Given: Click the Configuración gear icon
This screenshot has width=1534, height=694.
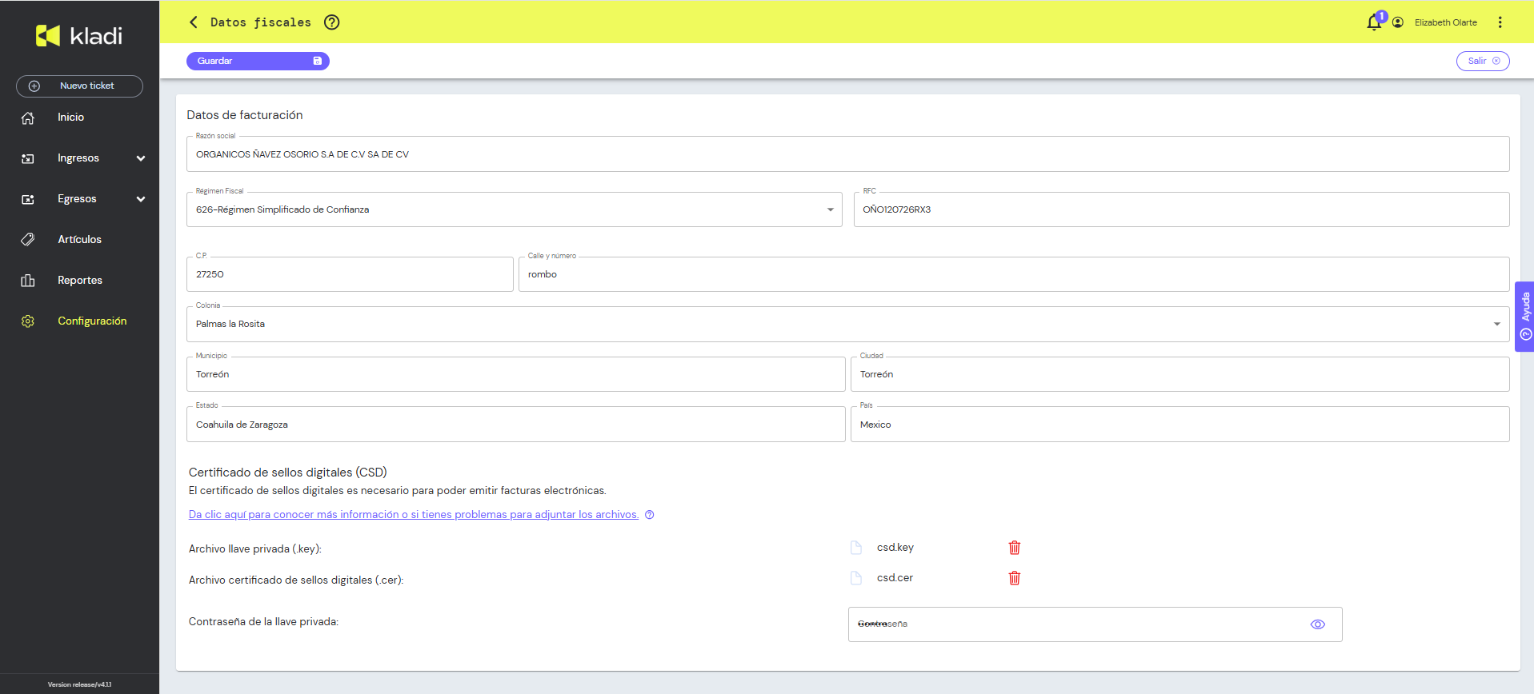Looking at the screenshot, I should coord(28,321).
